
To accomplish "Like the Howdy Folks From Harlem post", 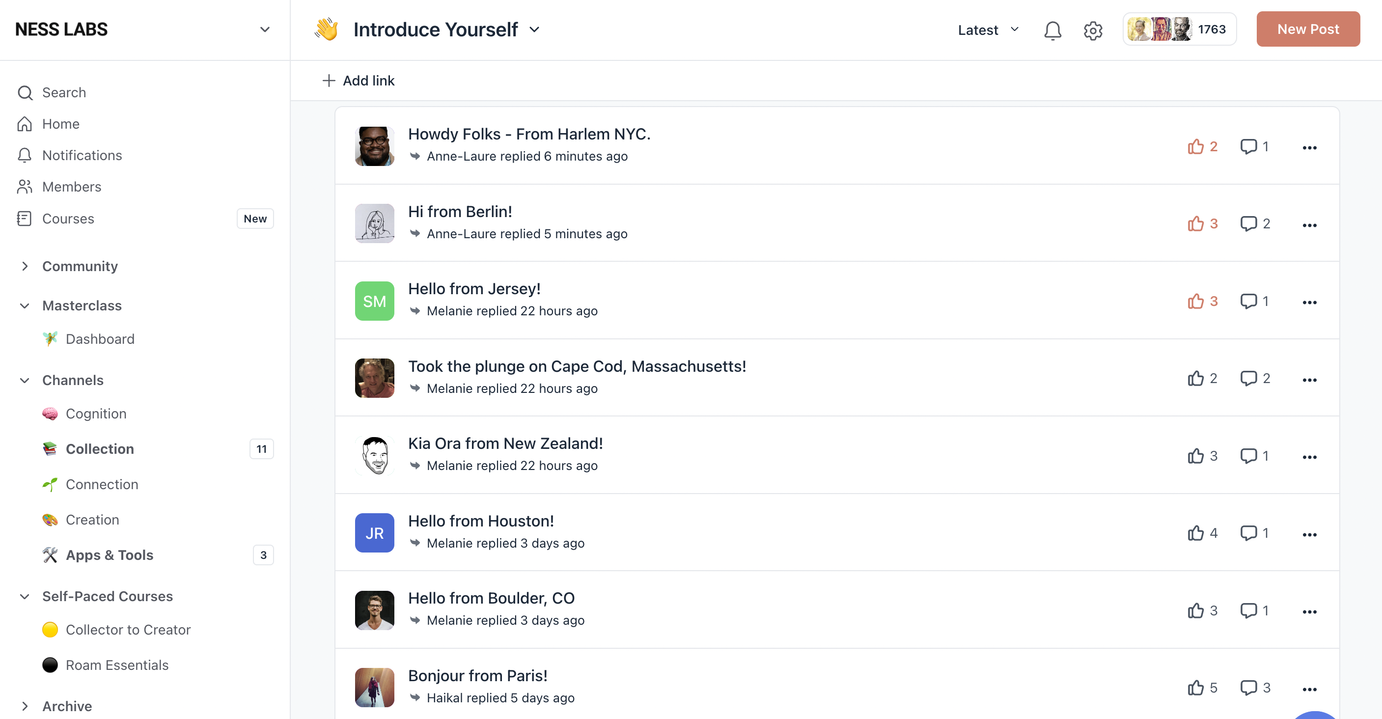I will [x=1195, y=146].
